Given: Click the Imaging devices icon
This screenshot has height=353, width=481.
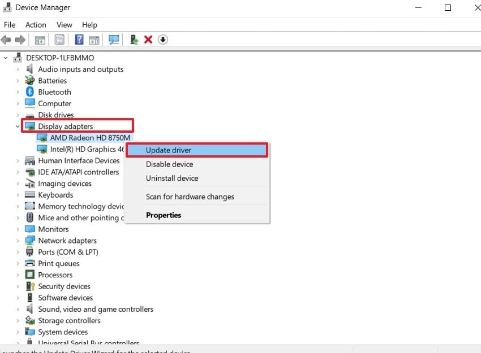Looking at the screenshot, I should coord(30,184).
